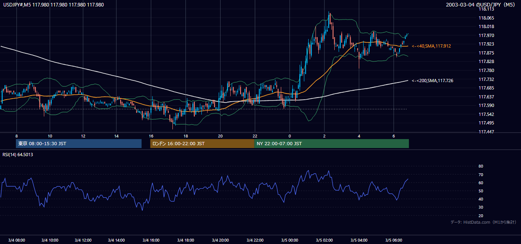
Task: Select the ロンドン 16:00-22:00 JST session bar
Action: [202, 144]
